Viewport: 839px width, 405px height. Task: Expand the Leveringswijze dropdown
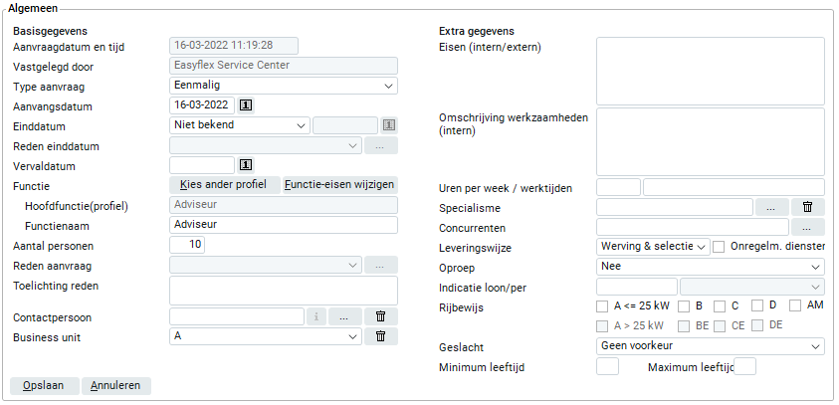(652, 247)
